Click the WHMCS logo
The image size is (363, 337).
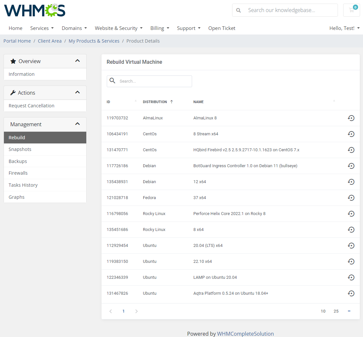tap(35, 10)
